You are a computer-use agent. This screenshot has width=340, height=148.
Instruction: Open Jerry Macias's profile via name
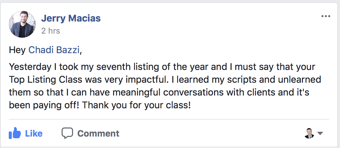tap(71, 18)
